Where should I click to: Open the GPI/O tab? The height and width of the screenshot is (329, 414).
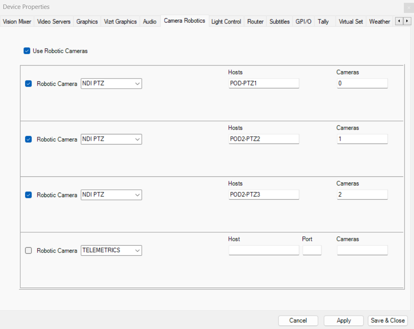tap(303, 22)
